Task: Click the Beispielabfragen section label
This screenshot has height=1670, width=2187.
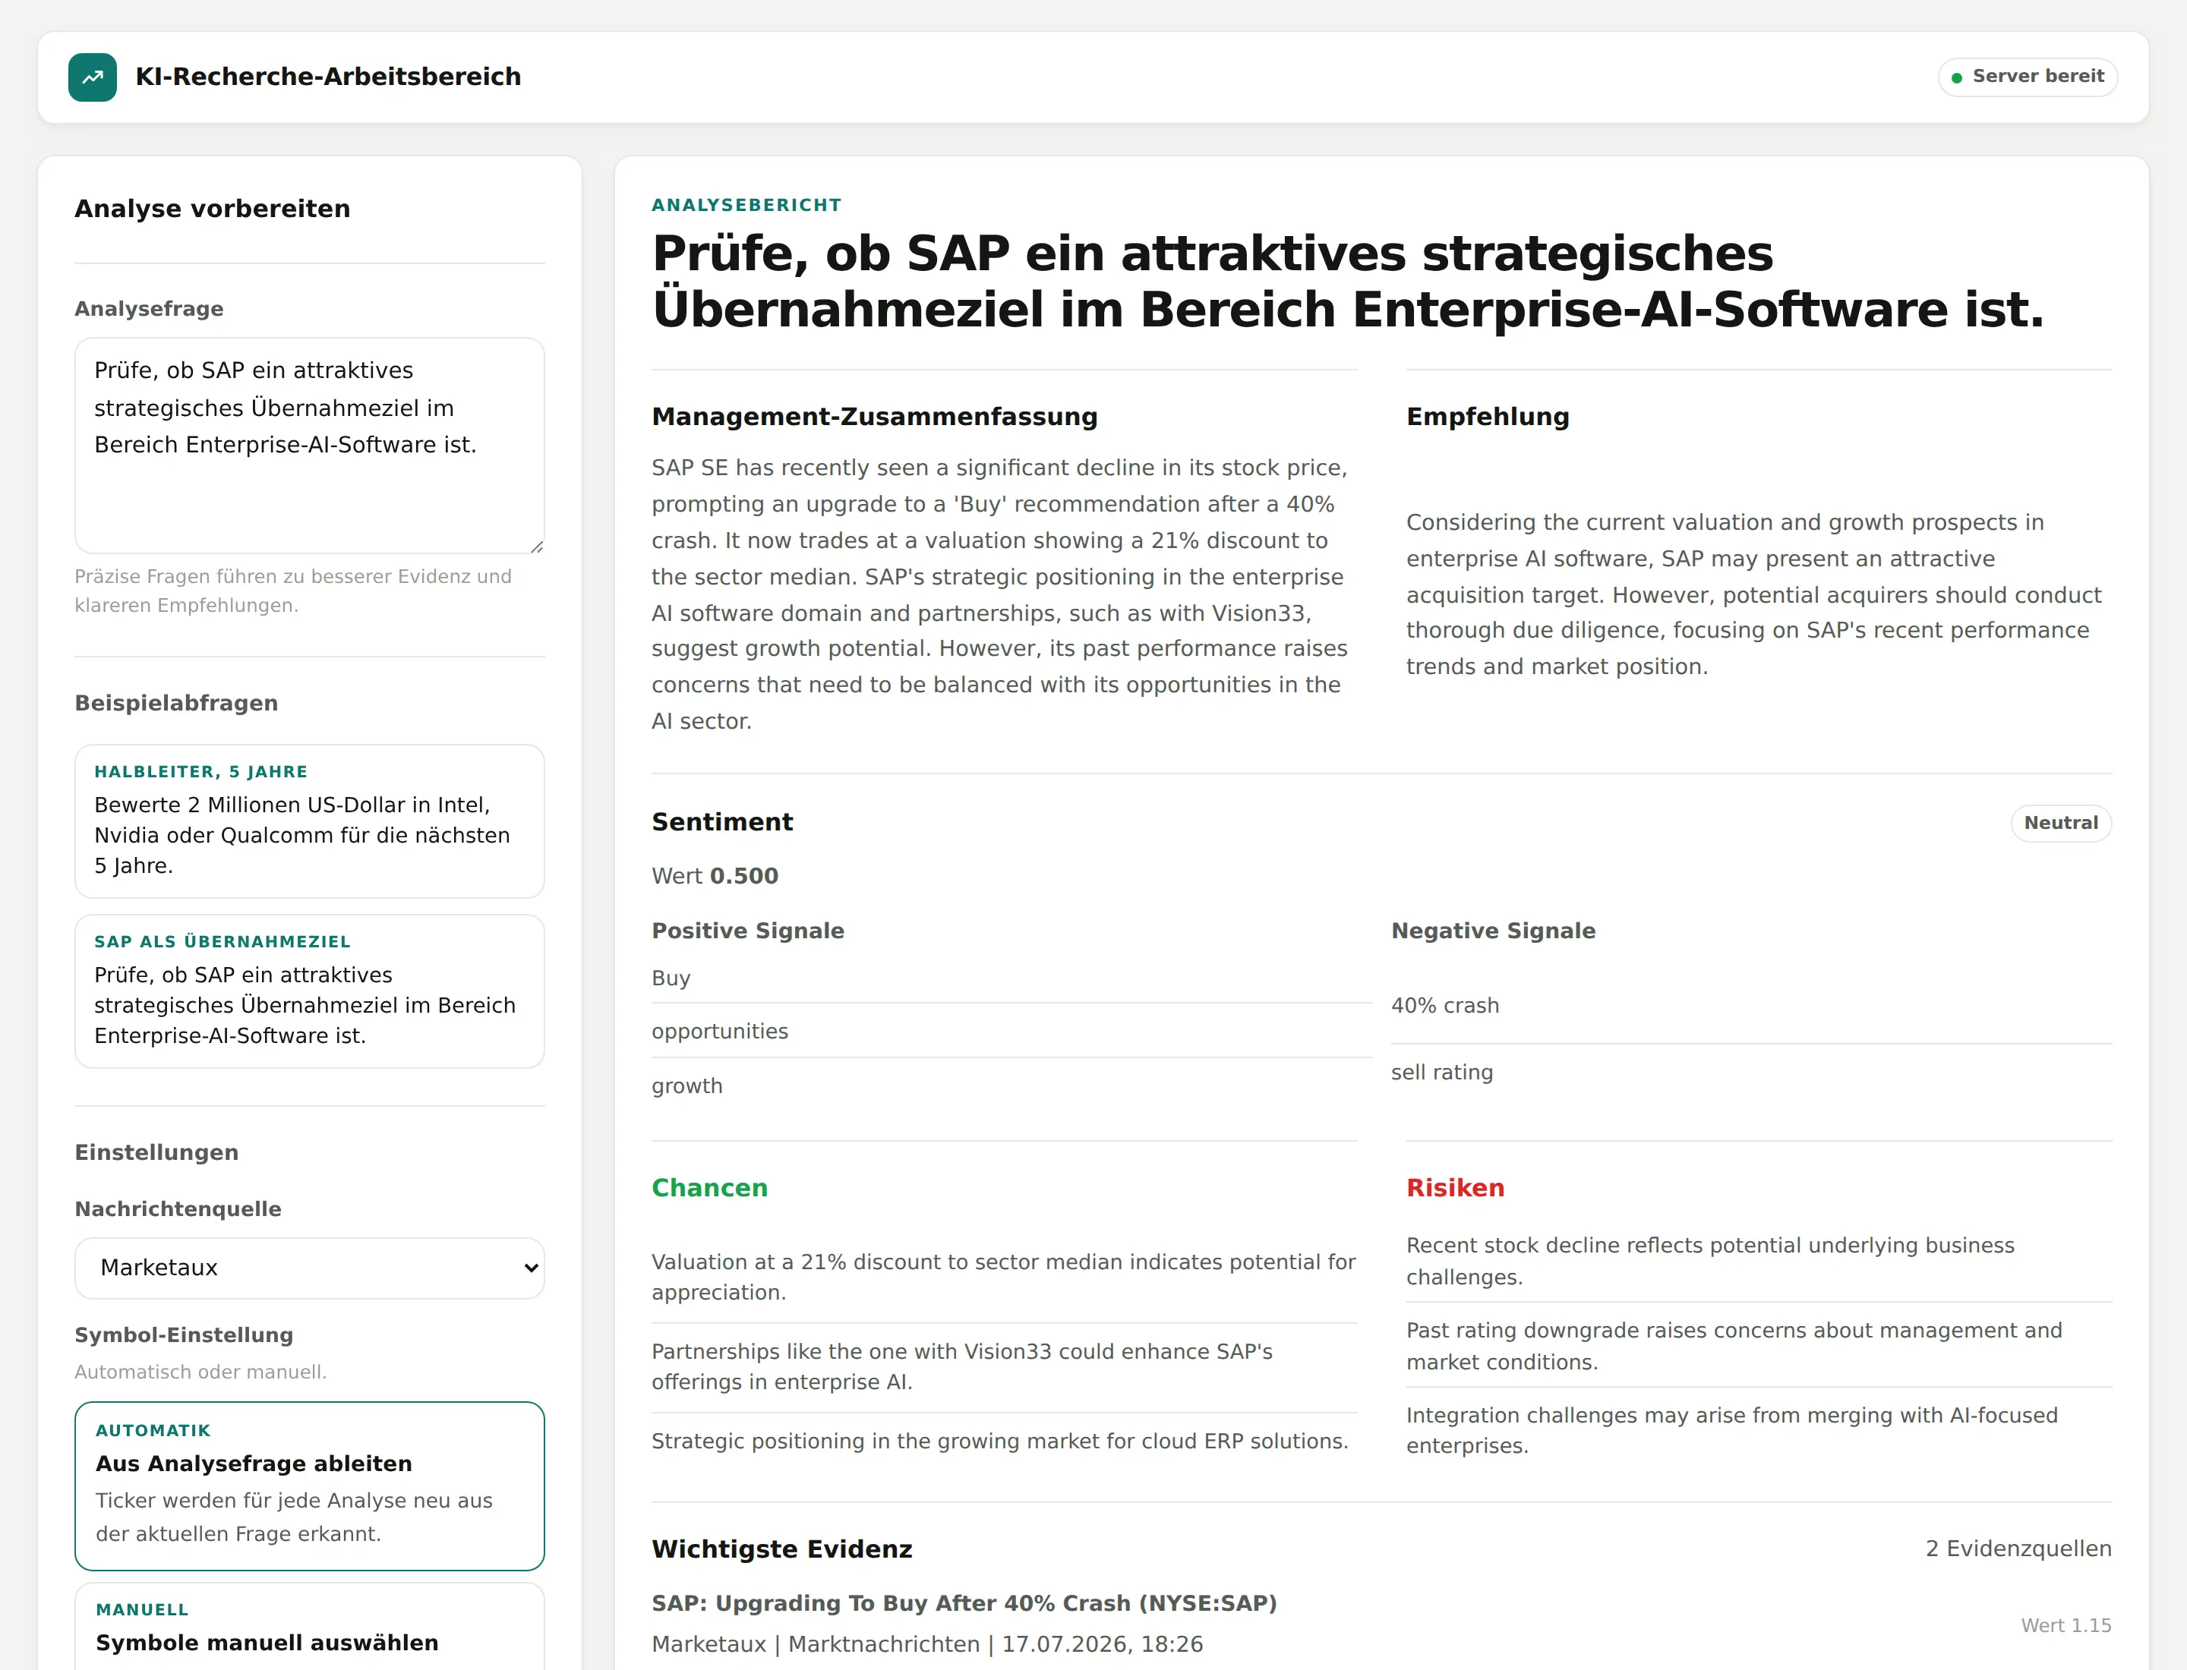Action: pos(176,703)
